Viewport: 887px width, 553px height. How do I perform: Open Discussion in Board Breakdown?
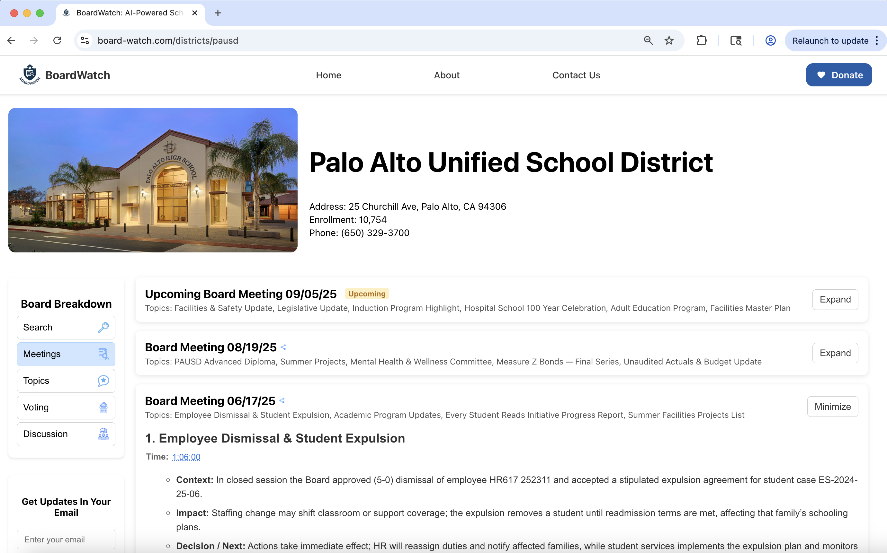point(66,434)
